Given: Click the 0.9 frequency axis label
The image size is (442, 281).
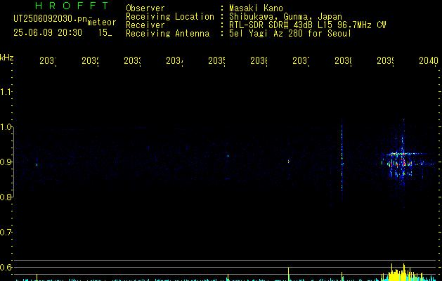Looking at the screenshot, I should tap(6, 162).
